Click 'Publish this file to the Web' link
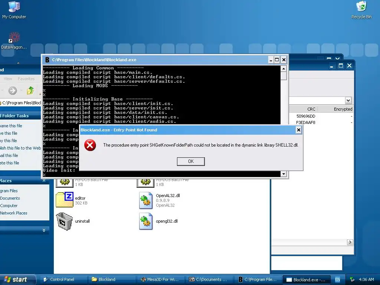This screenshot has height=285, width=380. (20, 148)
